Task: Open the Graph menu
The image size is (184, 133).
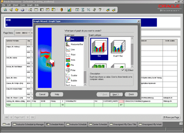Action: [30, 5]
